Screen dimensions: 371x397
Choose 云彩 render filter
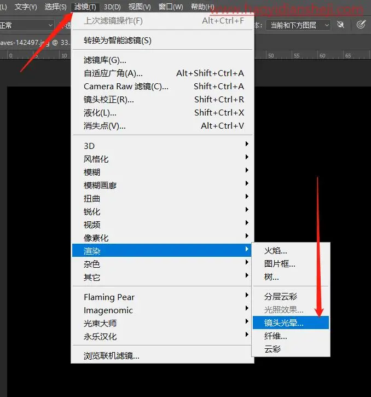pyautogui.click(x=291, y=349)
